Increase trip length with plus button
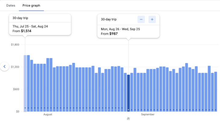The image size is (220, 122). 152,19
